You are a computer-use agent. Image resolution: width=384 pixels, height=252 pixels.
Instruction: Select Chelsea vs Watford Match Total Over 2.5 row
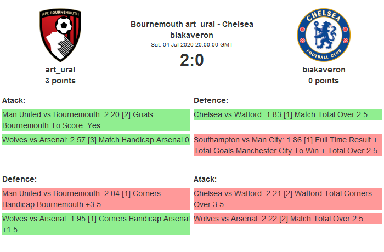[287, 114]
